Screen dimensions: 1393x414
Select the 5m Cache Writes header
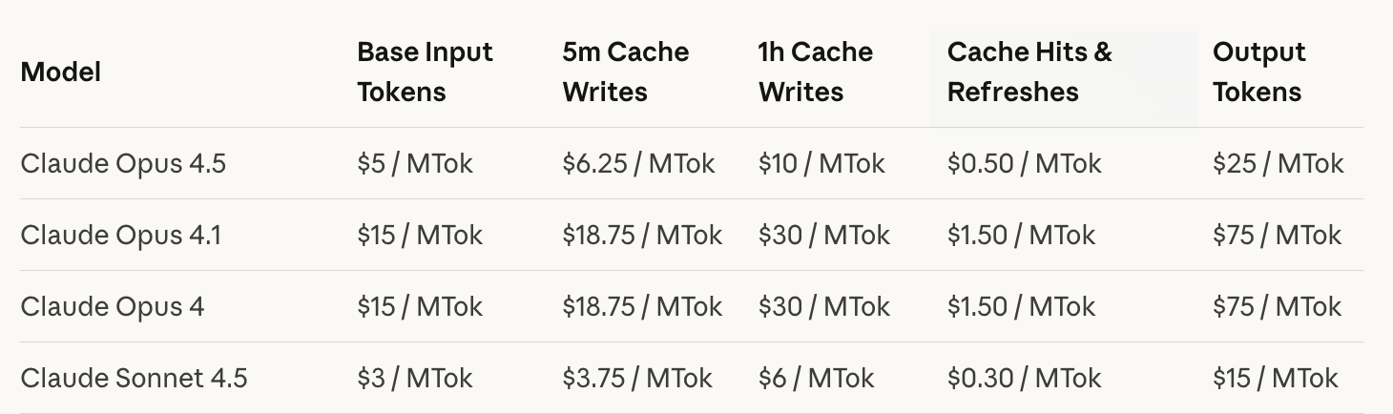[x=625, y=72]
